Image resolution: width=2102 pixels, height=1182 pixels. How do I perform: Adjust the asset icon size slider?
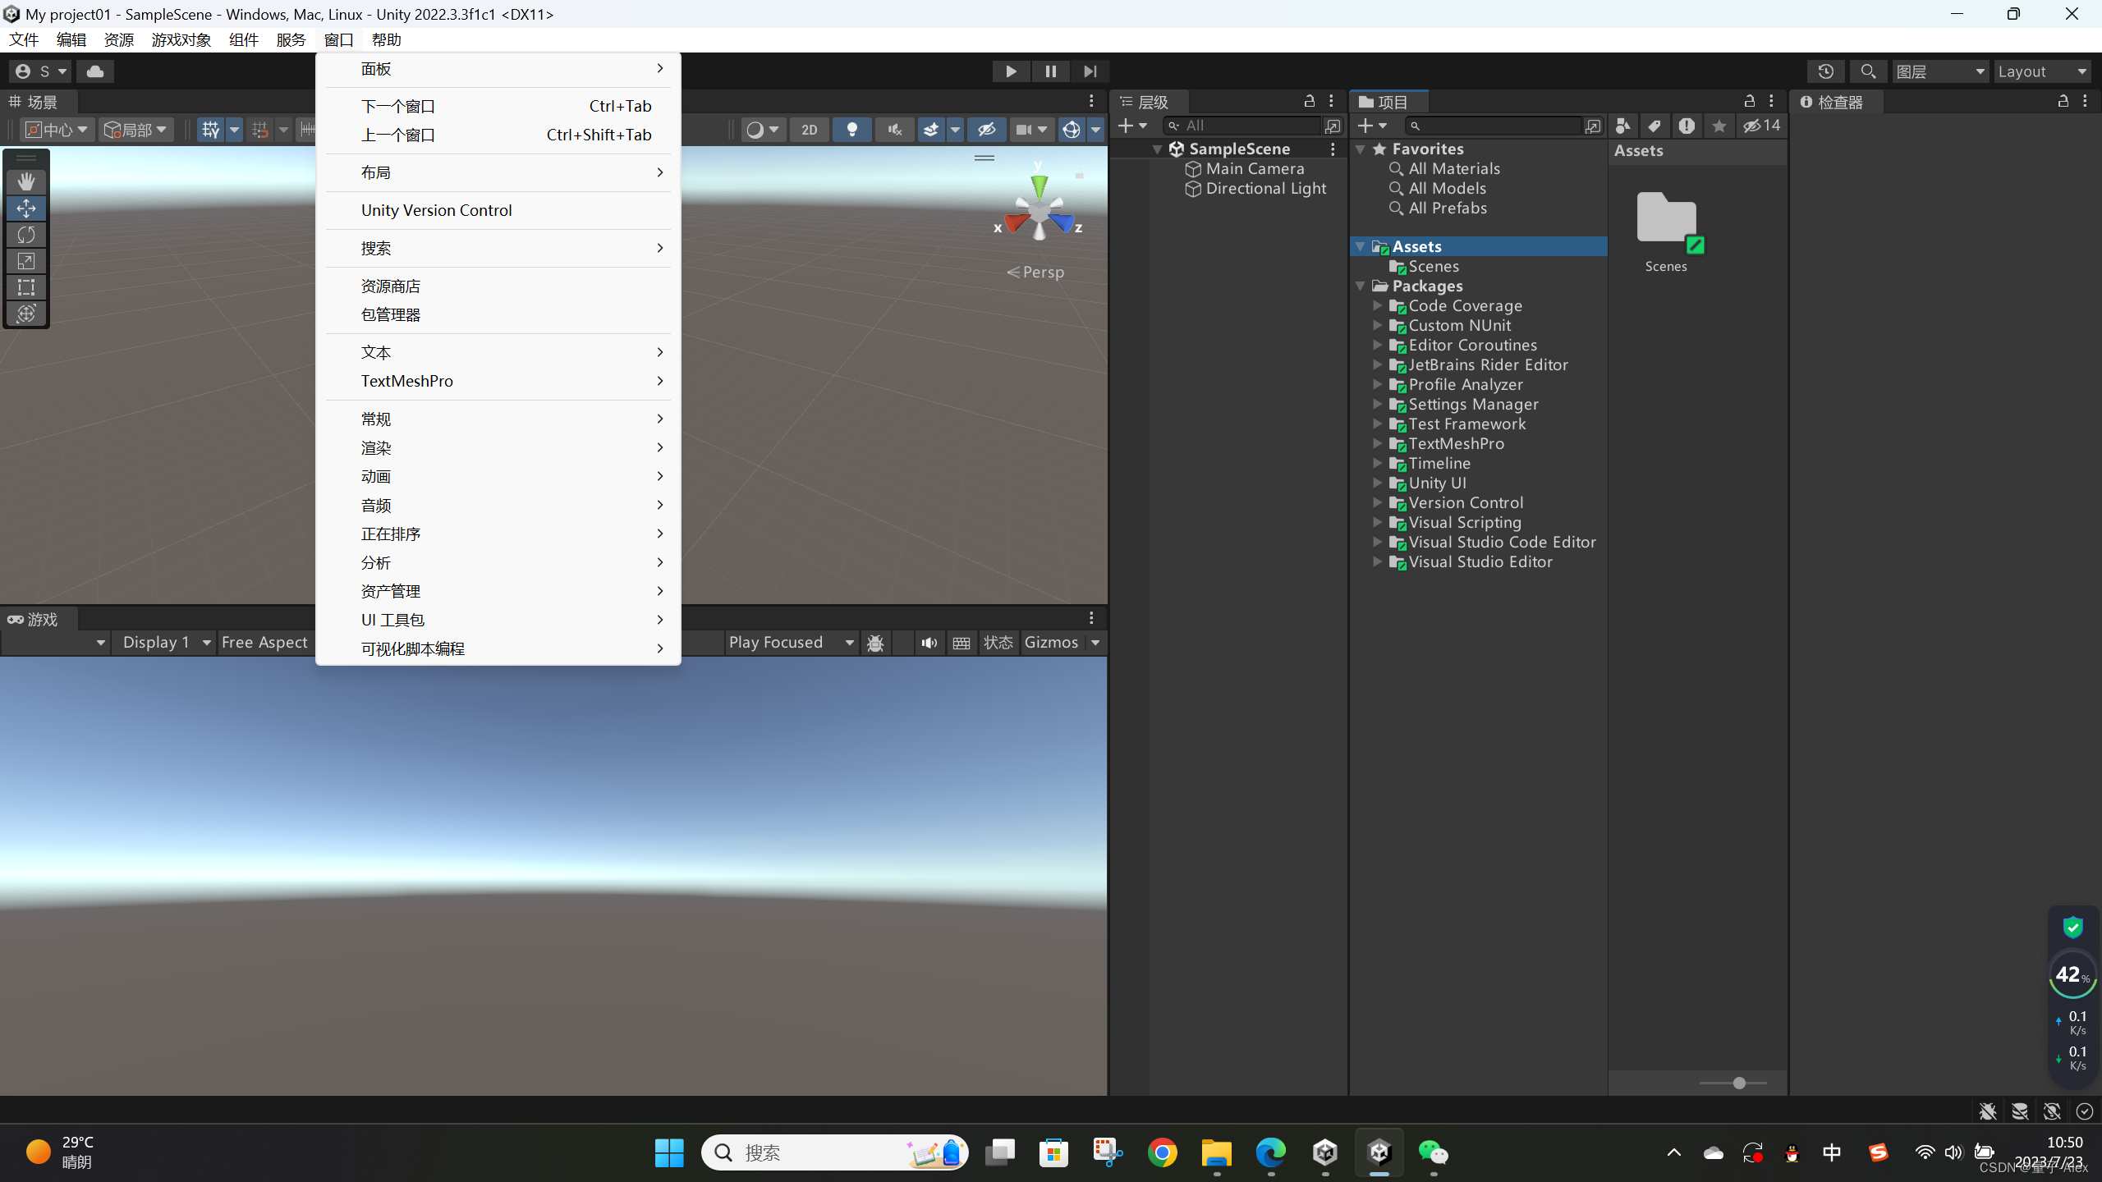click(1738, 1083)
